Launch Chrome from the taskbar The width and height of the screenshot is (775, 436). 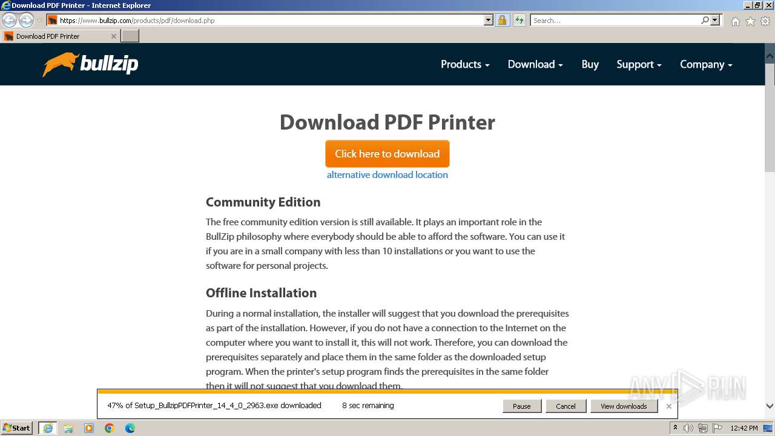pos(110,428)
